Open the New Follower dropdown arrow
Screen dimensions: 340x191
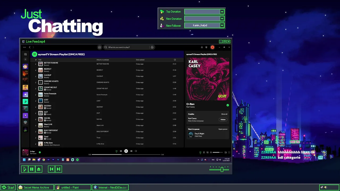pyautogui.click(x=222, y=25)
